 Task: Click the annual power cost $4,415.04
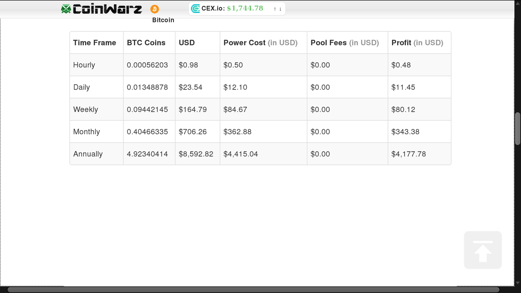click(241, 154)
